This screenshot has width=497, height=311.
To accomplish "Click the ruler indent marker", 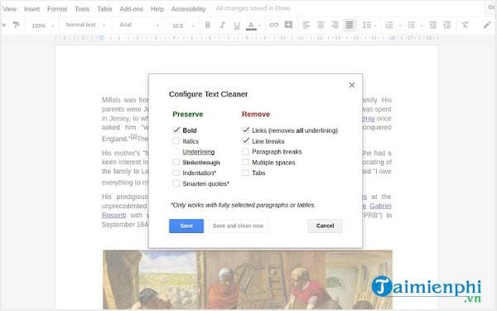I will [x=101, y=37].
